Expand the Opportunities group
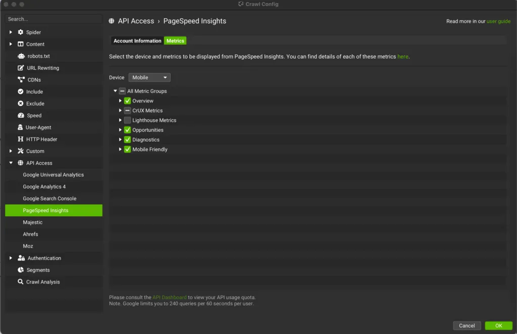The height and width of the screenshot is (334, 517). point(120,130)
